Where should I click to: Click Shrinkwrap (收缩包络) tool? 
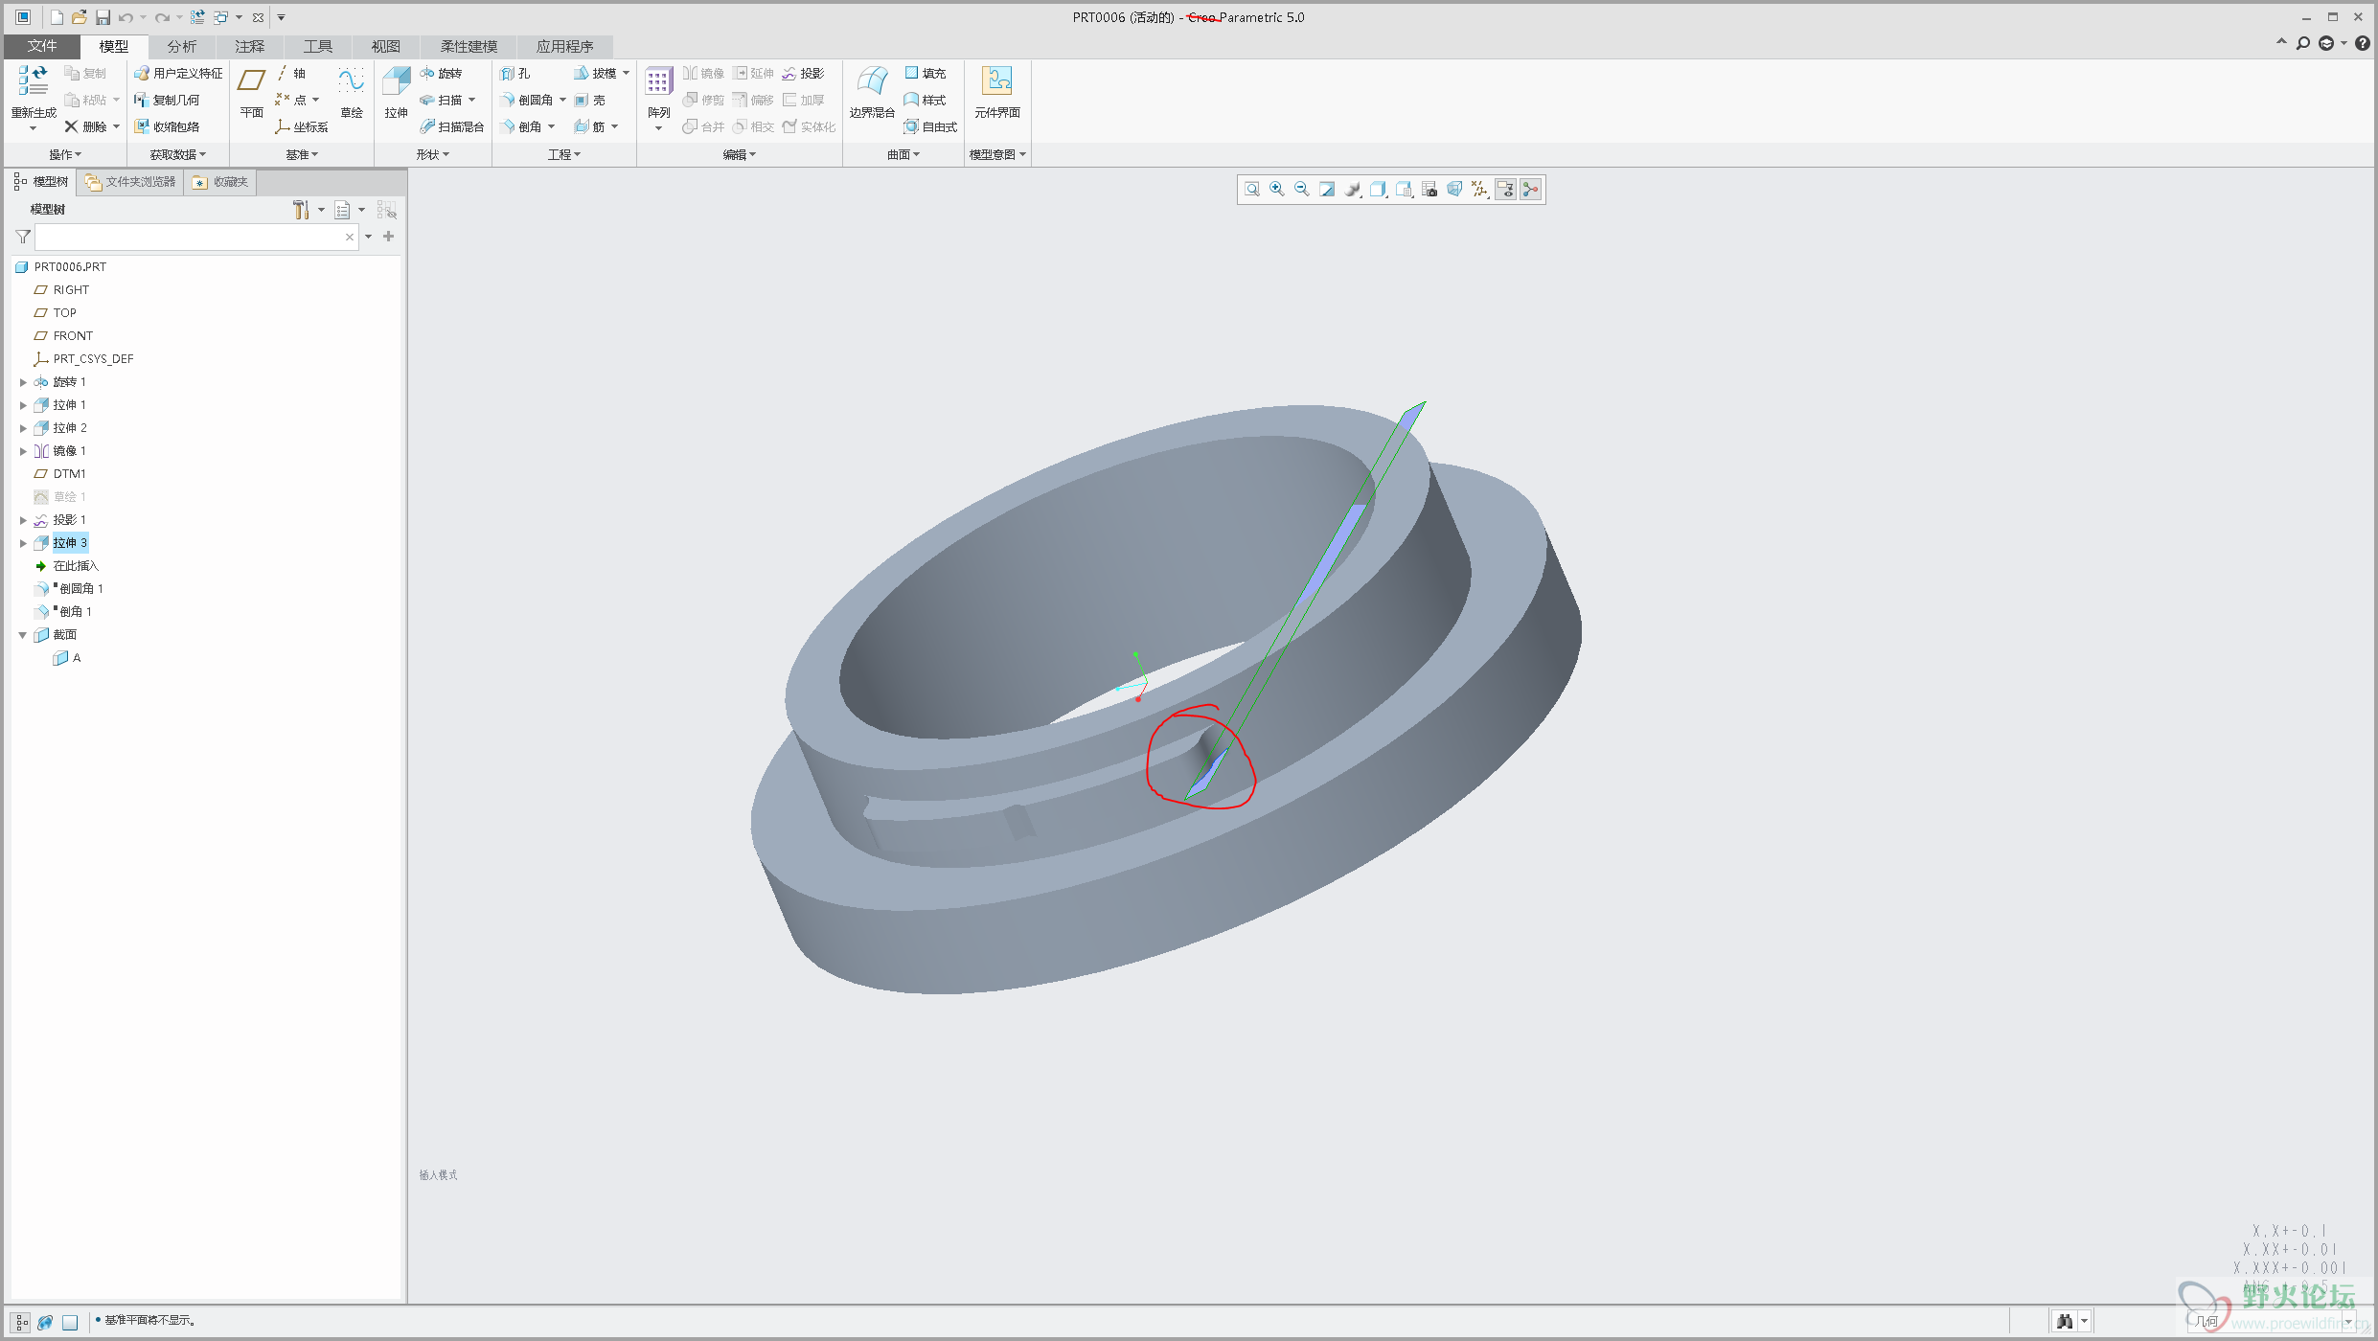point(167,126)
